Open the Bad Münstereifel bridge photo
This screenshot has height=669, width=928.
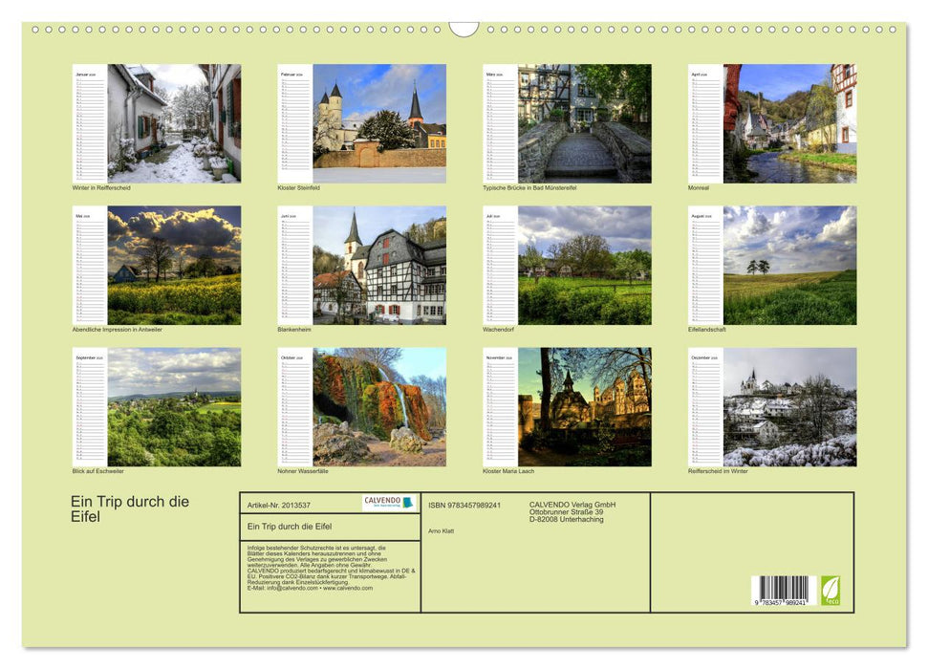[584, 123]
